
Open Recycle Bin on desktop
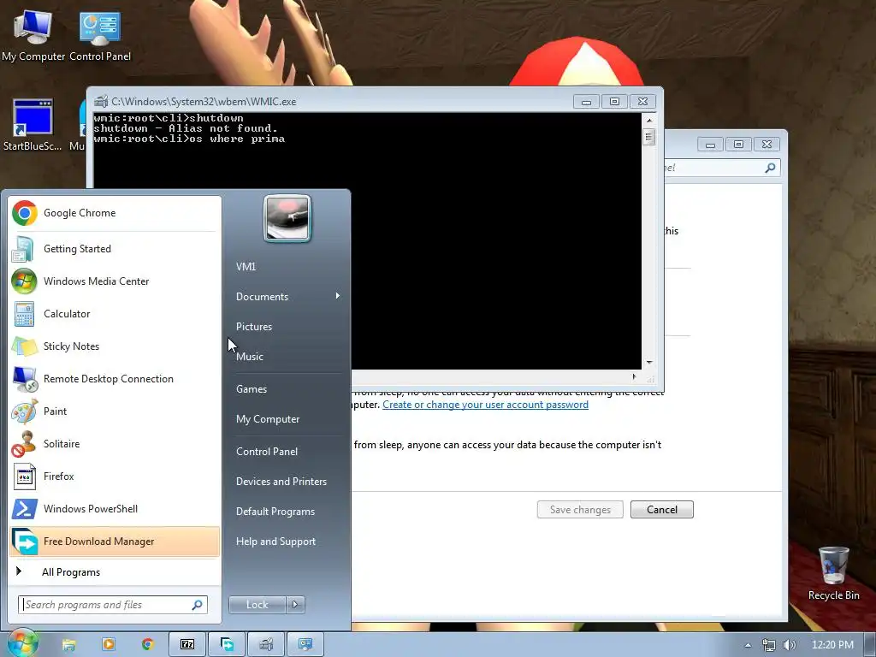coord(833,574)
